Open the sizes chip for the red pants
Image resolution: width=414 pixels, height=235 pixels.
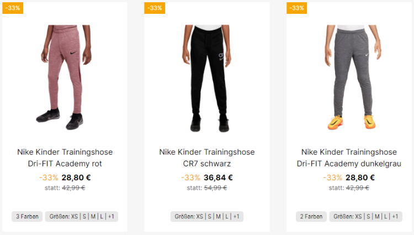[x=81, y=216]
